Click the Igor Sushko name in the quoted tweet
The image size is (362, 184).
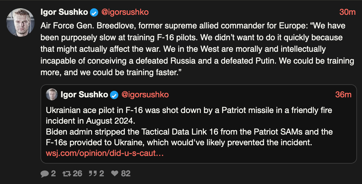(x=84, y=95)
